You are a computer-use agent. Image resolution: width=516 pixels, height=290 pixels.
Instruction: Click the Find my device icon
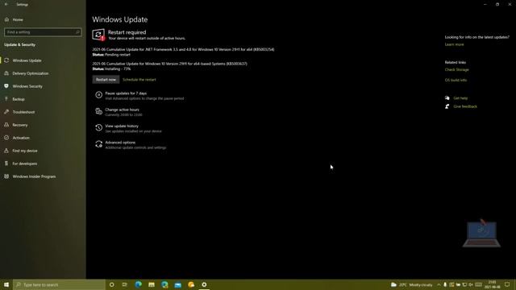pos(6,151)
